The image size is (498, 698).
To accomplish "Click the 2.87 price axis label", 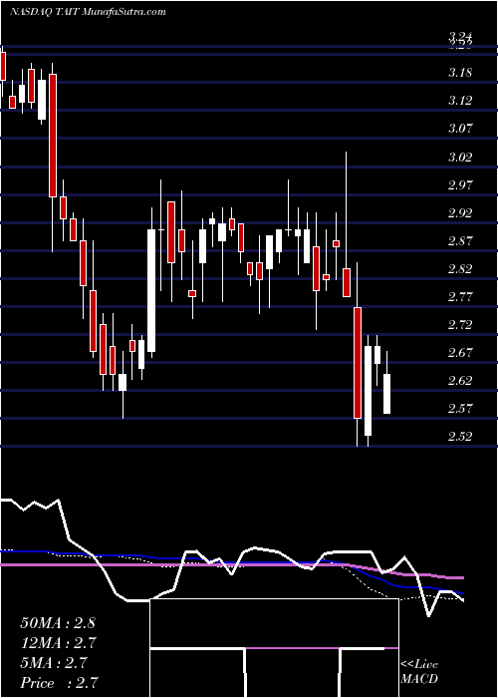I will [x=460, y=241].
